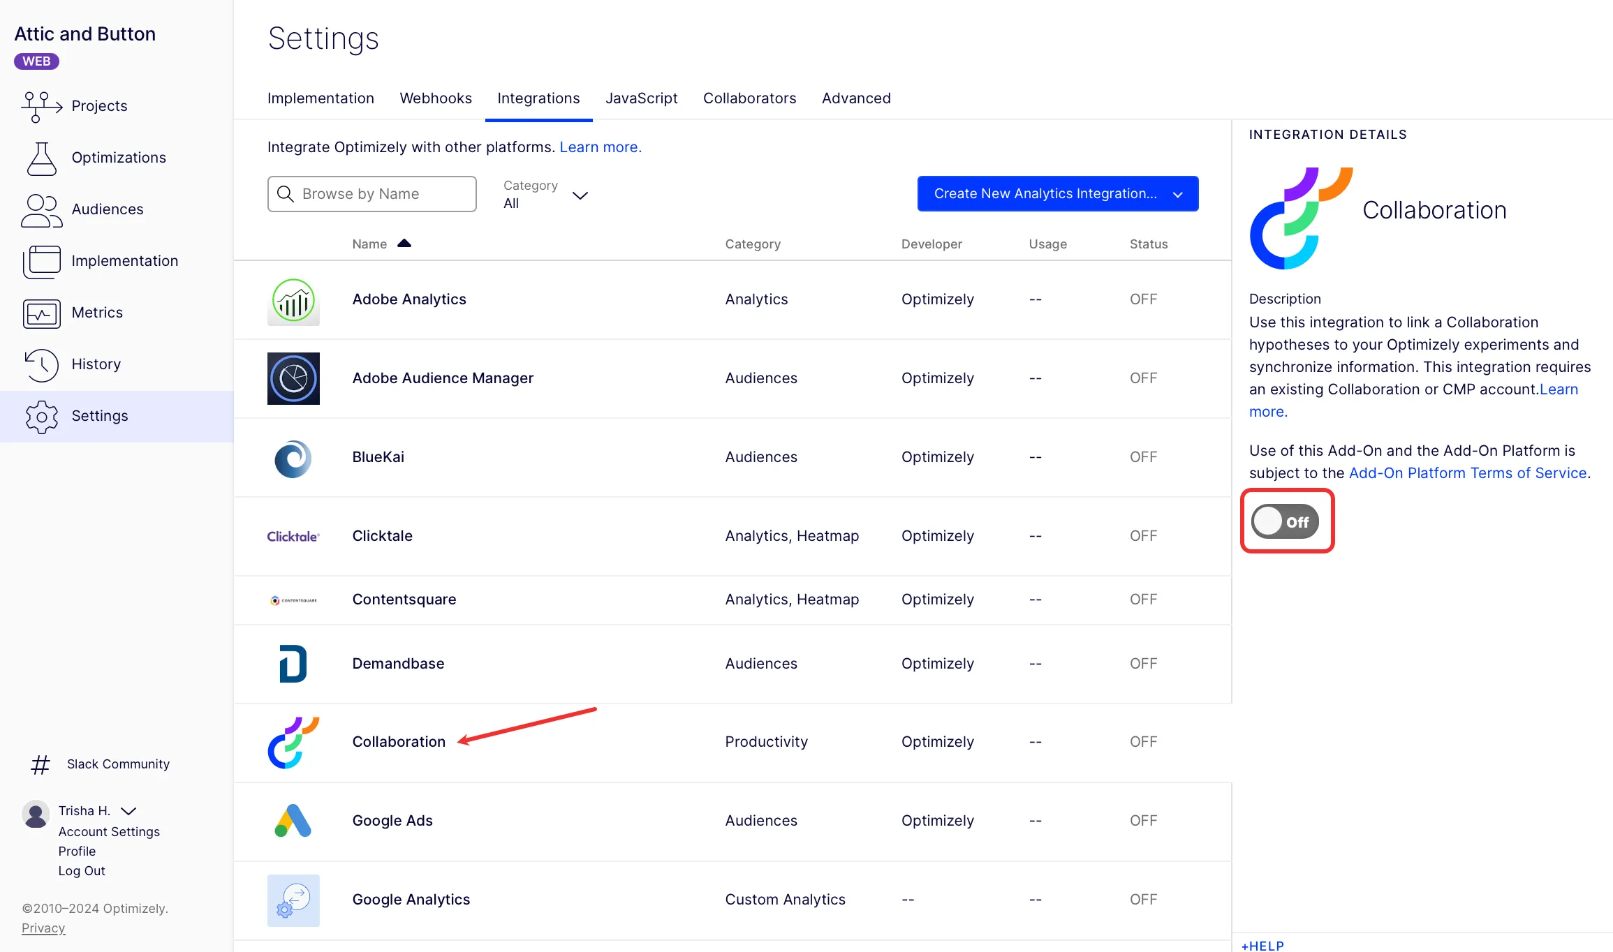Screen dimensions: 1613x952
Task: Click the OFF status for Adobe Analytics
Action: [x=1143, y=299]
